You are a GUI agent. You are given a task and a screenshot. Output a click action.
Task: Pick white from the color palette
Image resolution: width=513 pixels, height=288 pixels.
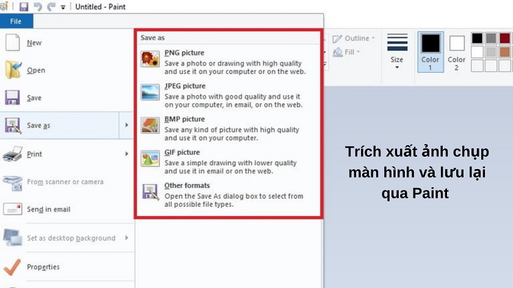click(477, 52)
